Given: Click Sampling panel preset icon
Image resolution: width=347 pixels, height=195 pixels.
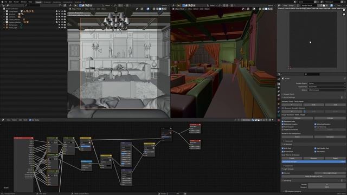Looking at the screenshot, I should pos(342,180).
